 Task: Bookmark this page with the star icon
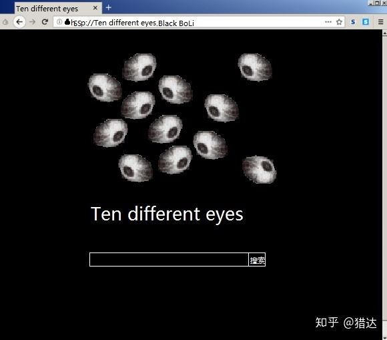click(x=339, y=22)
